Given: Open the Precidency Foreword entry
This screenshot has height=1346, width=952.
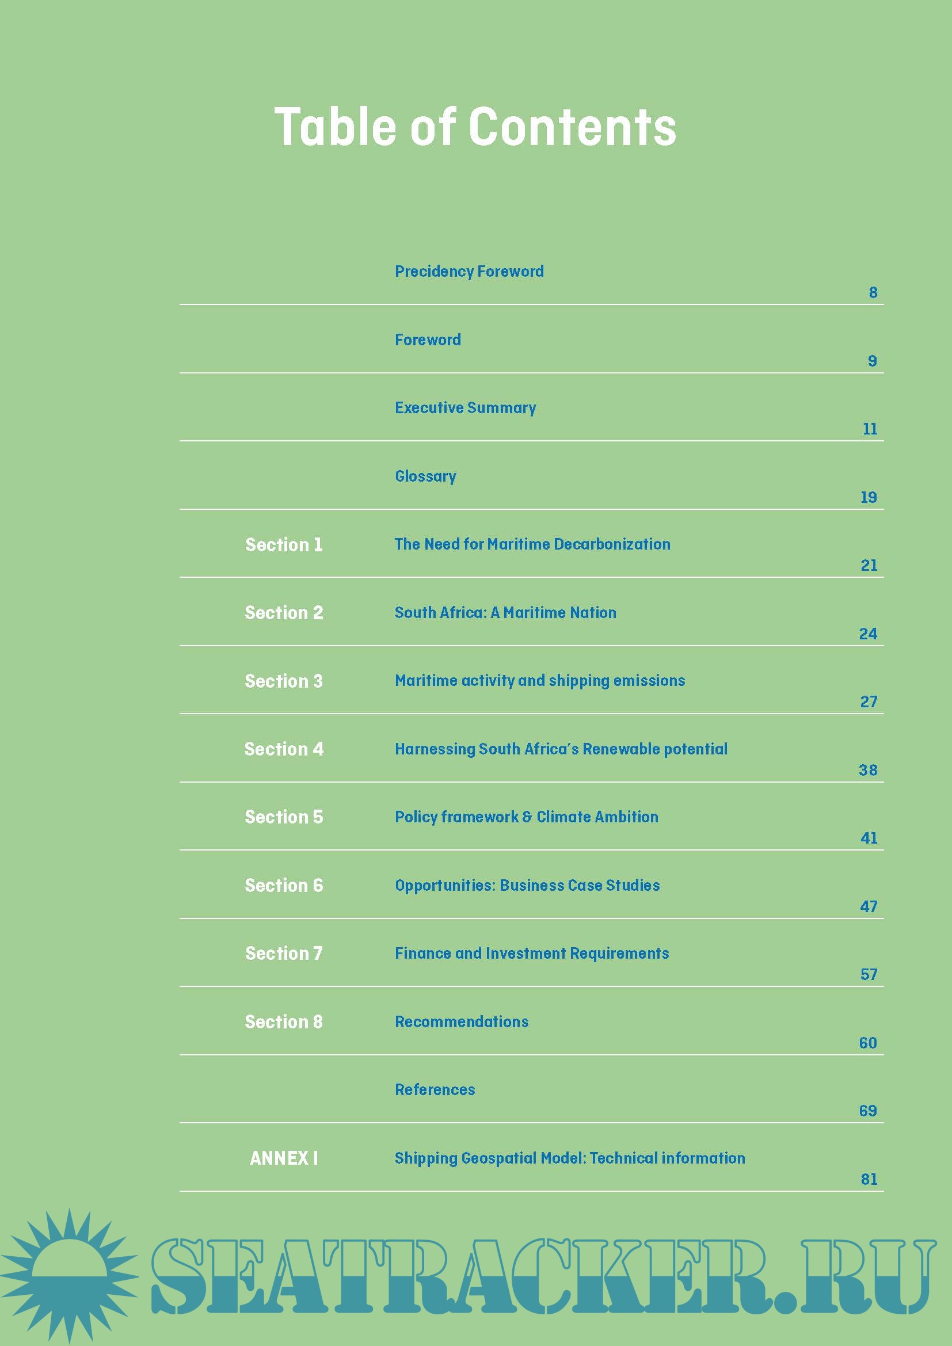Looking at the screenshot, I should 469,272.
